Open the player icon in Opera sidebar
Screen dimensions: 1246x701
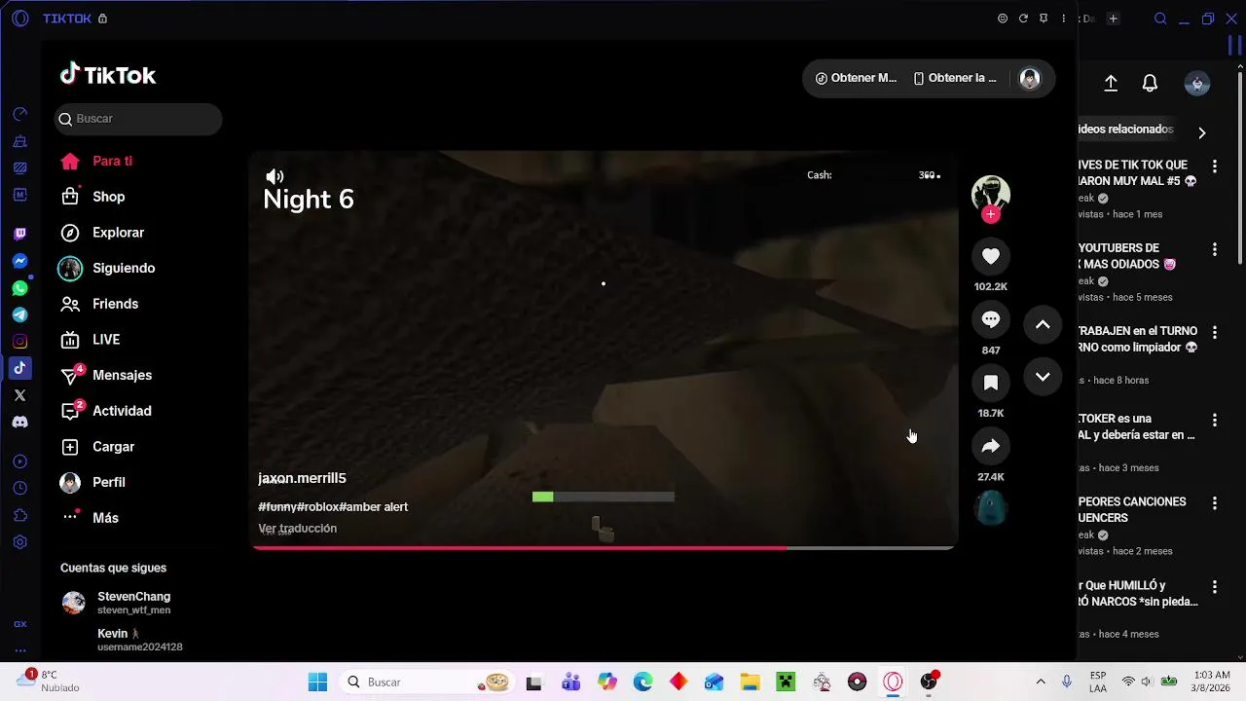tap(20, 461)
